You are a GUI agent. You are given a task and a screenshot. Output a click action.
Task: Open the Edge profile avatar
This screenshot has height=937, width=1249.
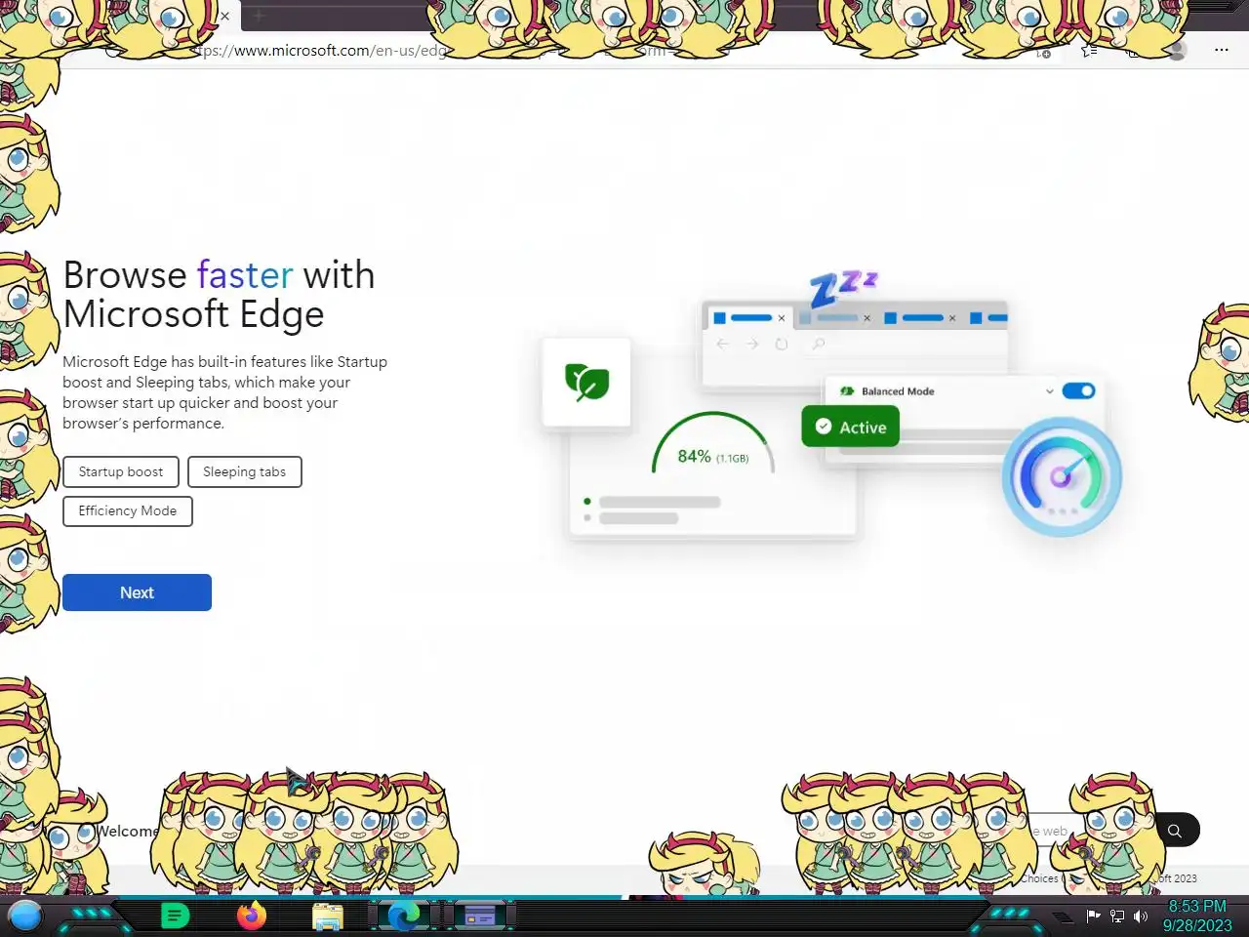[1178, 50]
